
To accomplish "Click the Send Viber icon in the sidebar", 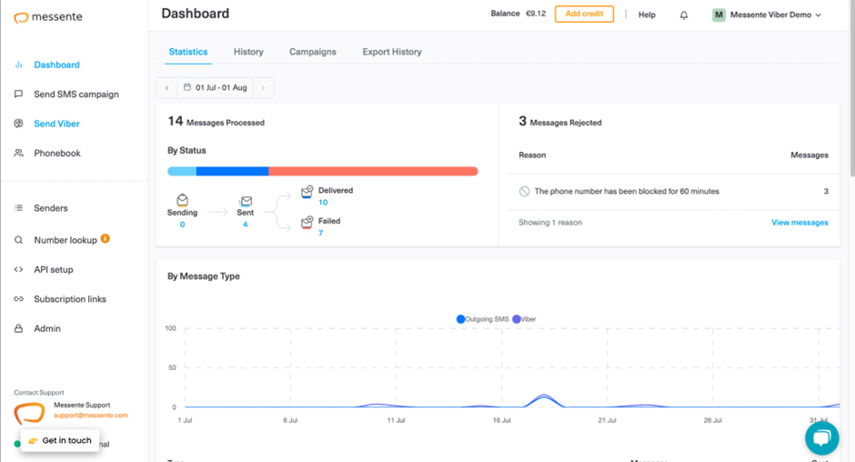I will (x=18, y=124).
